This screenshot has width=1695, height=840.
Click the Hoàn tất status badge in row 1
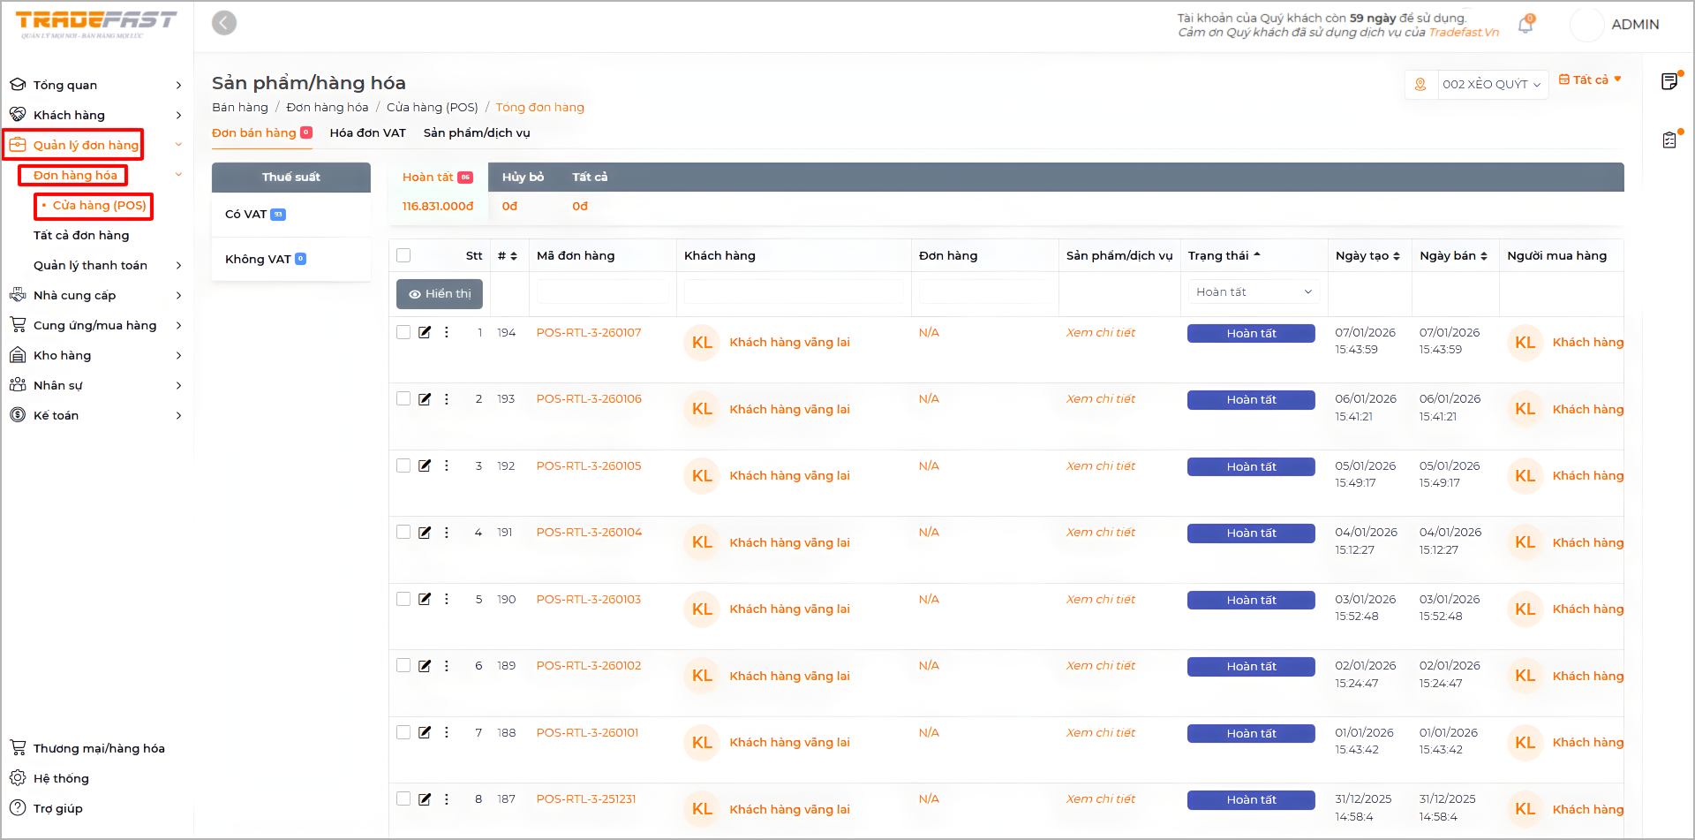[1250, 334]
